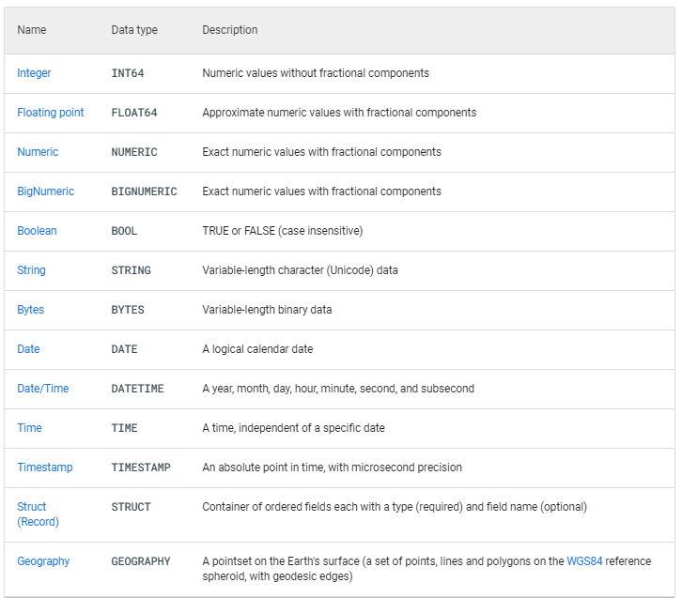The image size is (682, 598).
Task: Select the String link in Name column
Action: 31,270
